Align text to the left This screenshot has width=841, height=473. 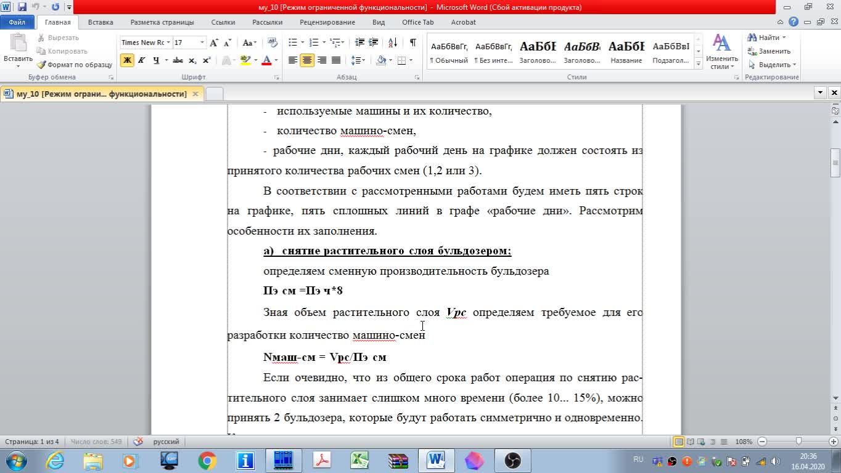tap(292, 60)
